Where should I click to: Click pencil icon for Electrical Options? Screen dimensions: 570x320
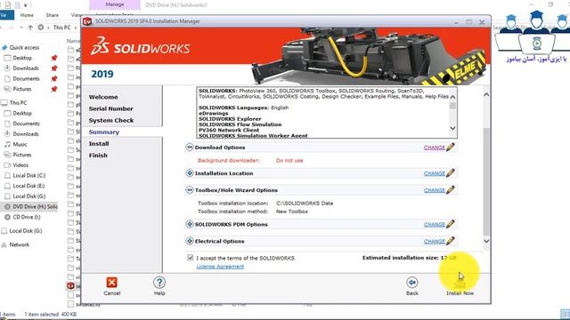tap(451, 241)
